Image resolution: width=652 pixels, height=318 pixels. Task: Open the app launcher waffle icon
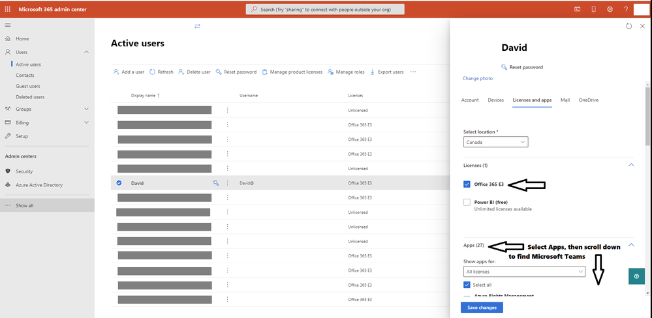(7, 9)
